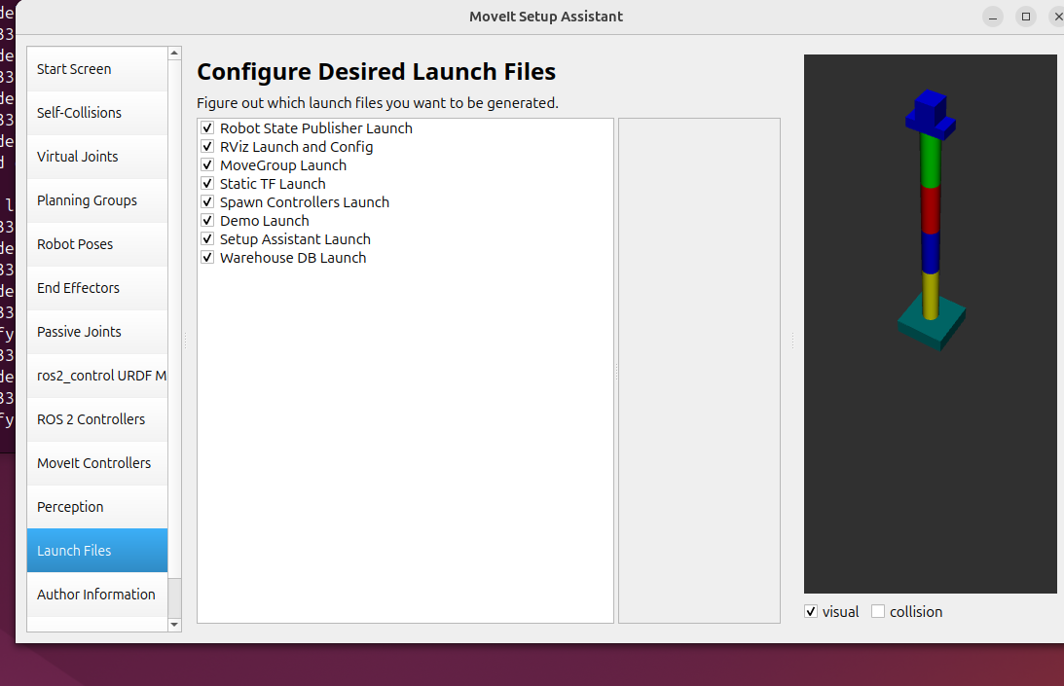
Task: Select Launch Files step
Action: click(x=97, y=551)
